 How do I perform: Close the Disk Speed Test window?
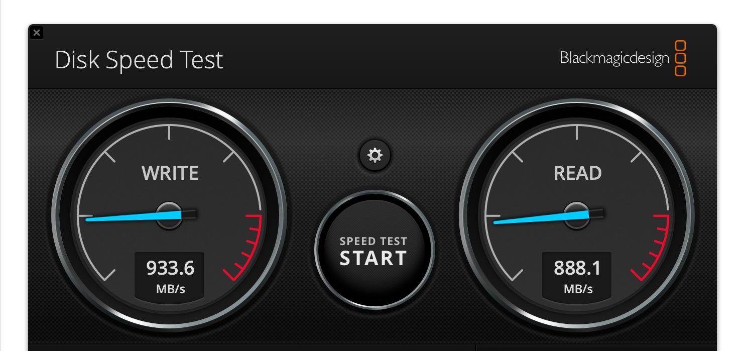pyautogui.click(x=37, y=33)
